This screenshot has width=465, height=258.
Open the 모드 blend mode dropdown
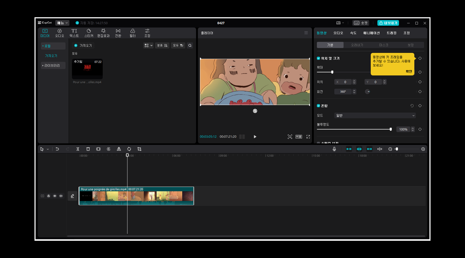point(375,116)
